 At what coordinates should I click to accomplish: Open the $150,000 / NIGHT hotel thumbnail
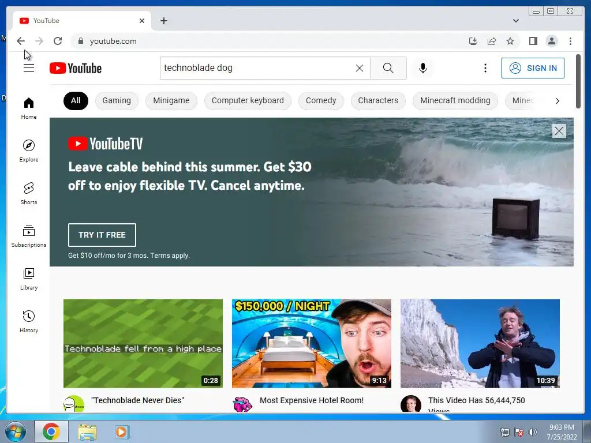[311, 343]
